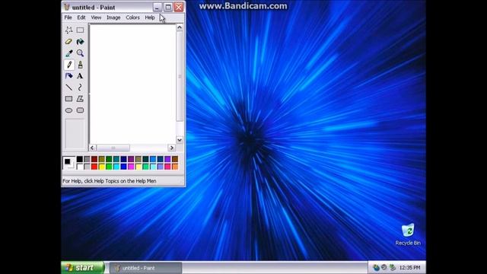Pick the Fill With Color bucket tool
This screenshot has width=487, height=274.
pyautogui.click(x=80, y=42)
